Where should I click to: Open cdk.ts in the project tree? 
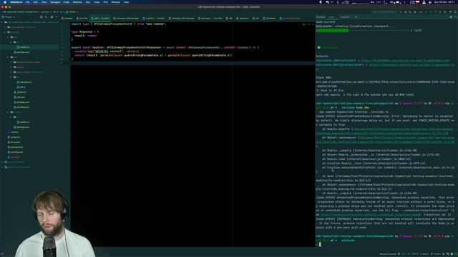coord(22,87)
